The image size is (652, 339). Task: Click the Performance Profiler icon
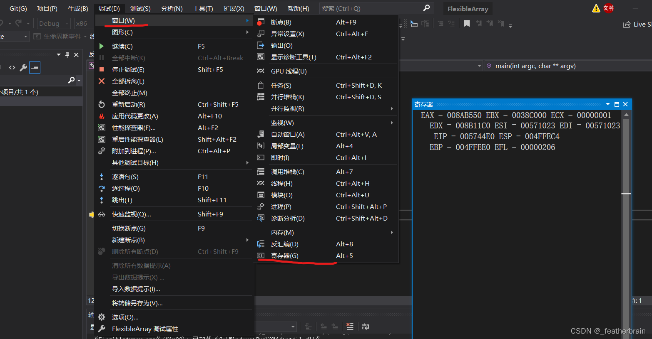(102, 128)
